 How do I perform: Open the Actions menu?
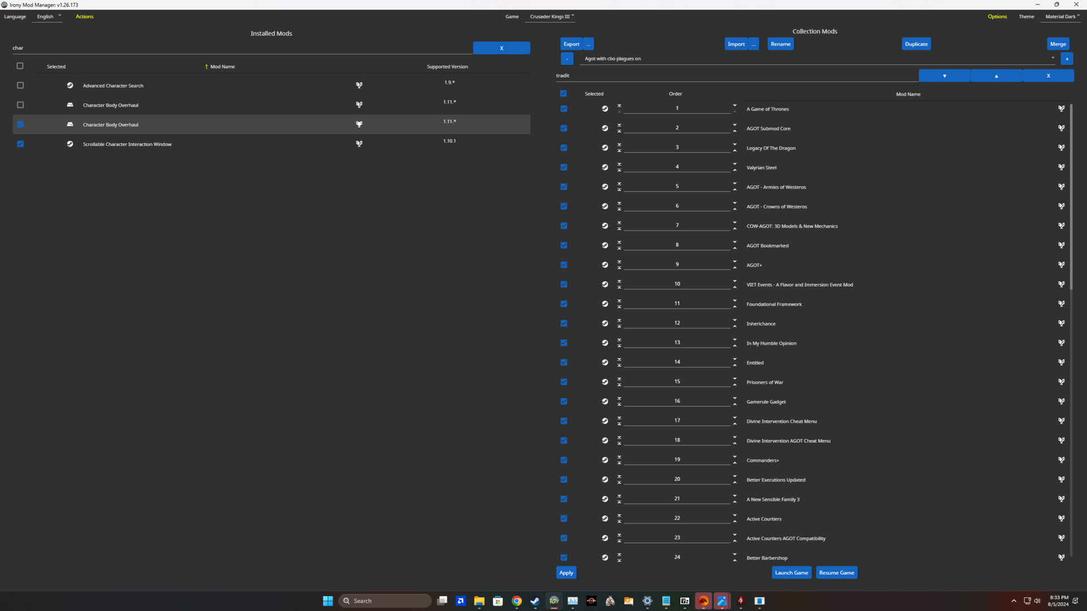click(84, 16)
